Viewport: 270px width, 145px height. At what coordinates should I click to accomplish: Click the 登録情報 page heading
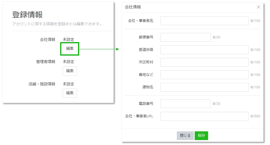[27, 15]
